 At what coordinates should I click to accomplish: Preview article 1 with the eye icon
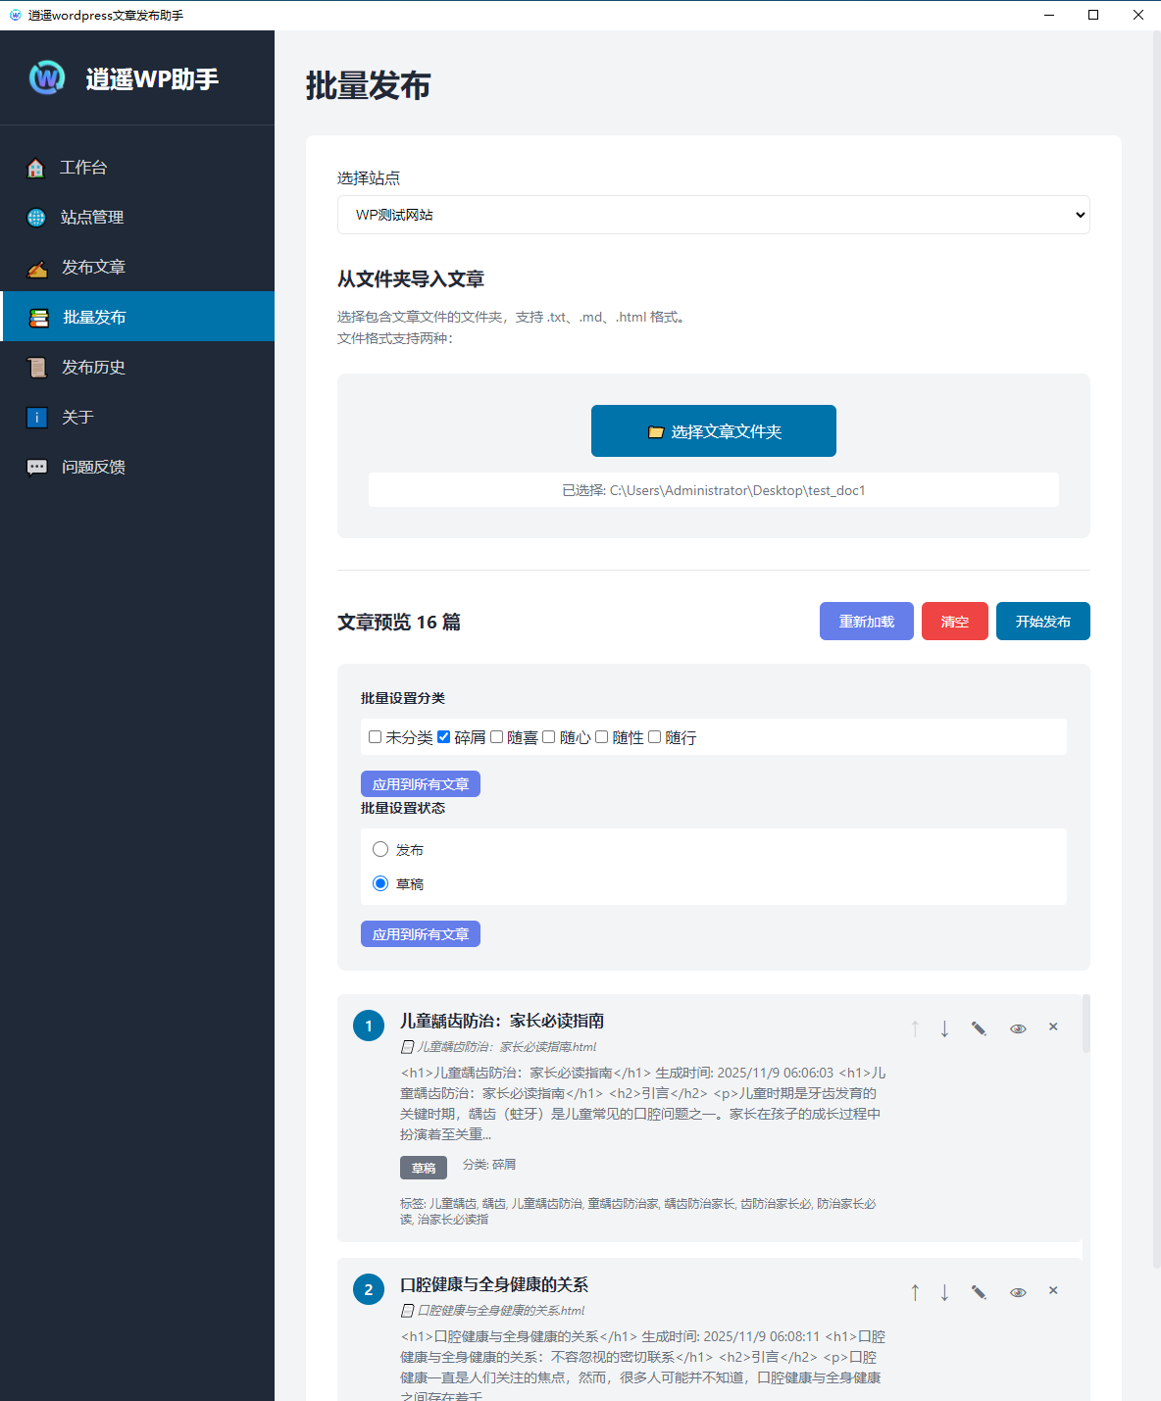click(1018, 1028)
